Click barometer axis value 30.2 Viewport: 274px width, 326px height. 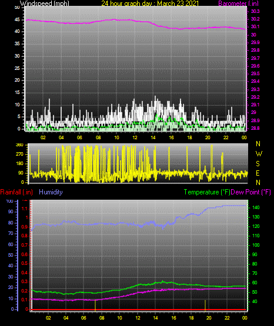(255, 19)
